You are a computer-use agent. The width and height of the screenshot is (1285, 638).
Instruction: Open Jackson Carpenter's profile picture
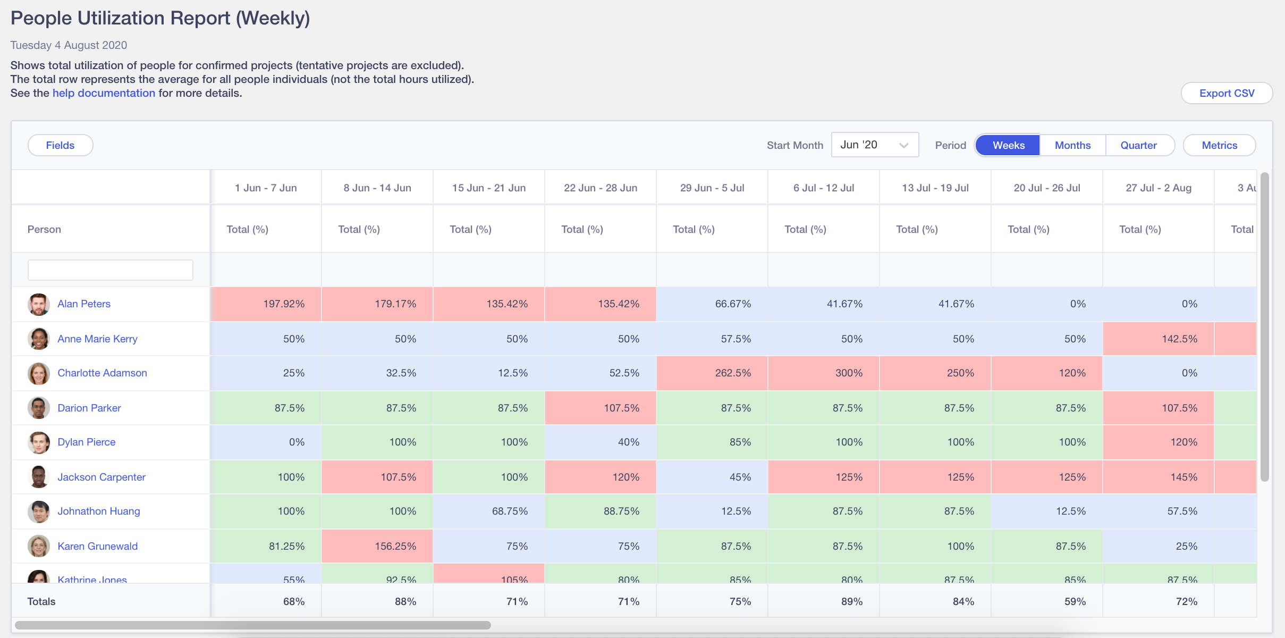click(39, 477)
